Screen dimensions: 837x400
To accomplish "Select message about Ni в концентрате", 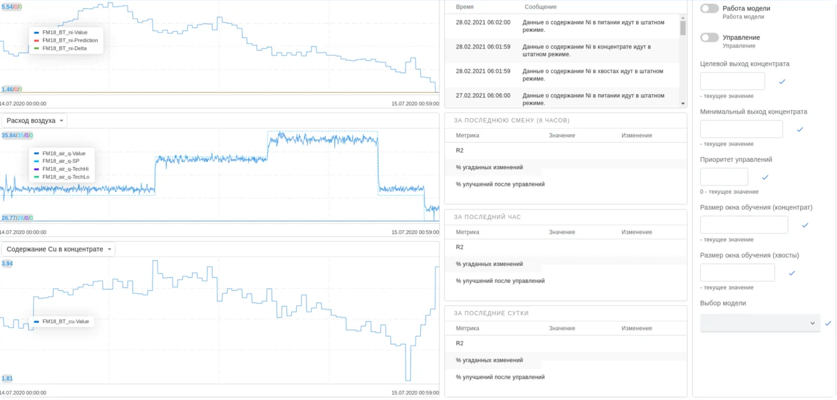I will coord(562,50).
